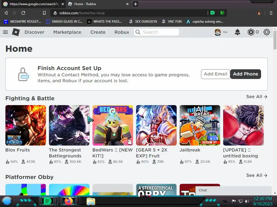The height and width of the screenshot is (207, 277).
Task: Expand the Chat panel
Action: [x=233, y=190]
